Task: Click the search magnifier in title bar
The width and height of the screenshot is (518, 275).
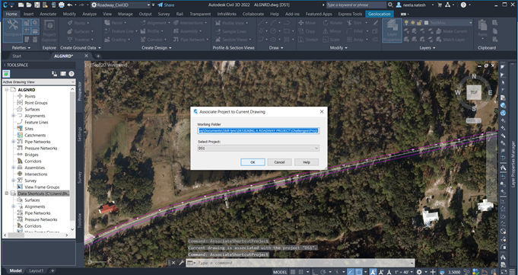Action: (x=390, y=5)
